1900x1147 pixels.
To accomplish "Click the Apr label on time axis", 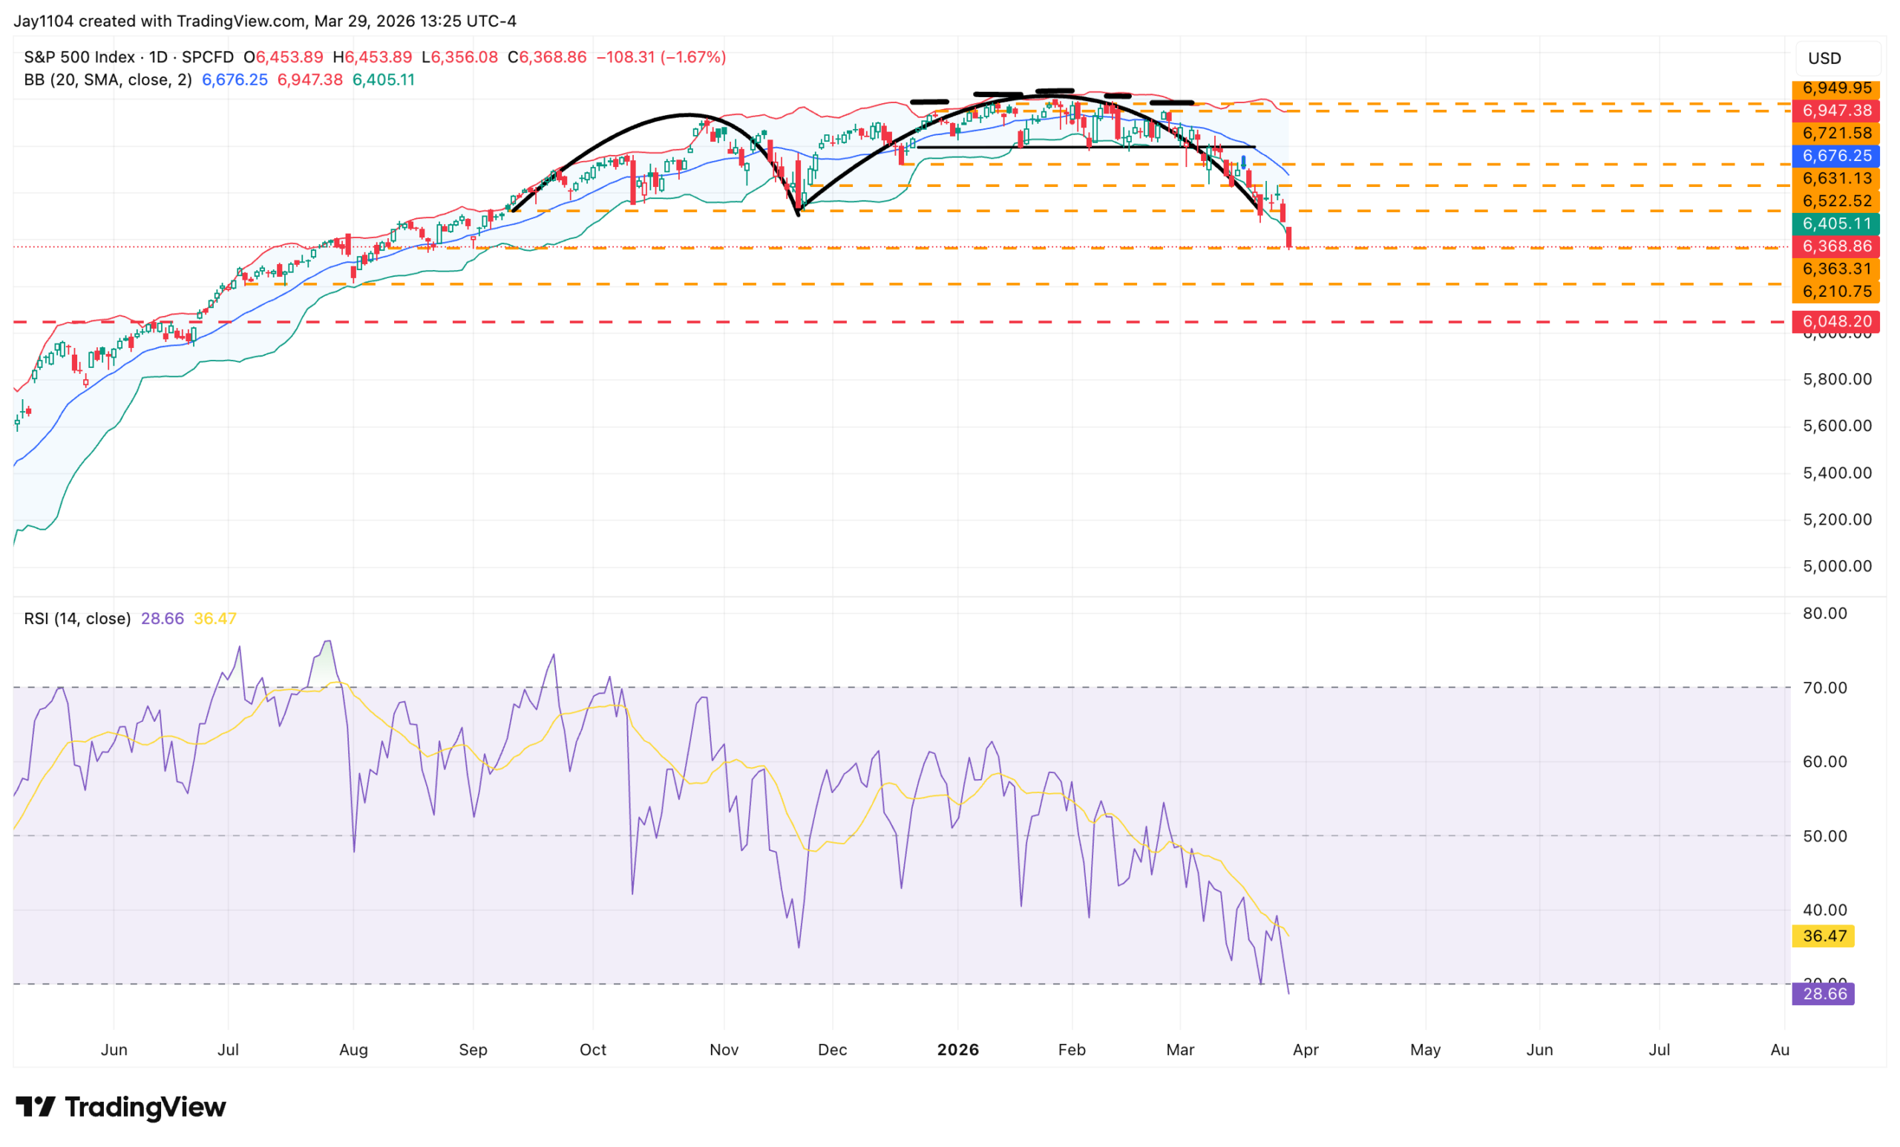I will [1306, 1050].
